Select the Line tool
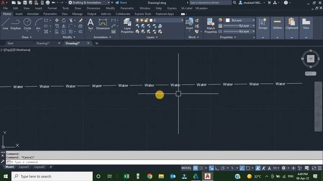 point(6,24)
